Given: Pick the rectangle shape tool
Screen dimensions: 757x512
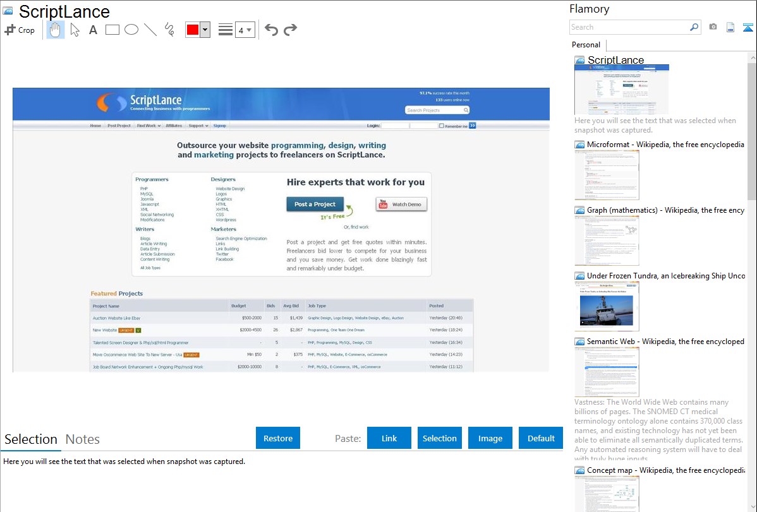Looking at the screenshot, I should (112, 30).
